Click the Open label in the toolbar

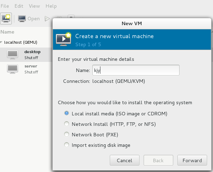[x=34, y=19]
